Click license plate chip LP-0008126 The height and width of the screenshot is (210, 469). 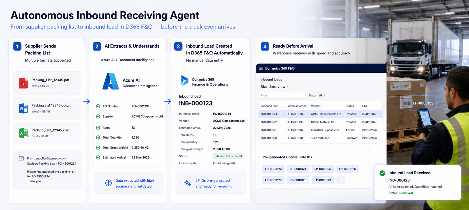347,169
